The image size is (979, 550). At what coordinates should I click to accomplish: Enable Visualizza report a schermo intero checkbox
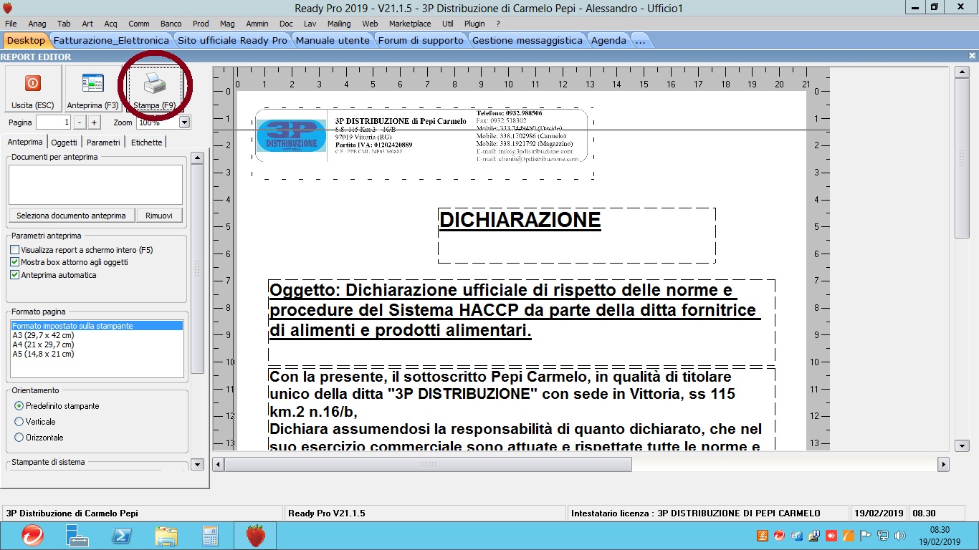click(x=15, y=250)
